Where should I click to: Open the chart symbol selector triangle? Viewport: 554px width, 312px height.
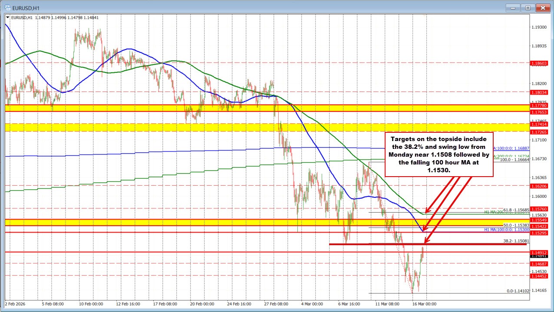tap(8, 18)
